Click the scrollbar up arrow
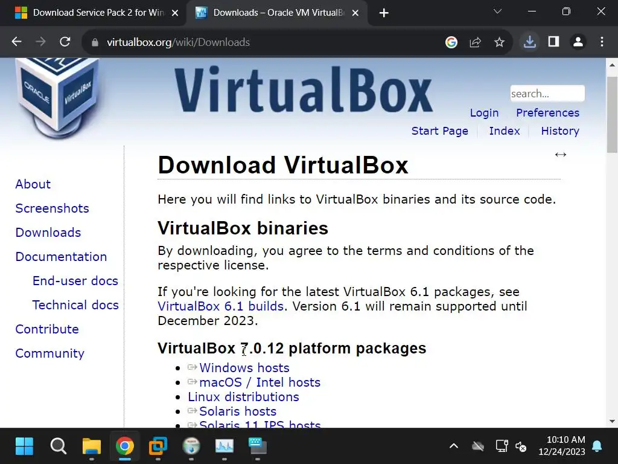This screenshot has width=618, height=464. tap(612, 65)
